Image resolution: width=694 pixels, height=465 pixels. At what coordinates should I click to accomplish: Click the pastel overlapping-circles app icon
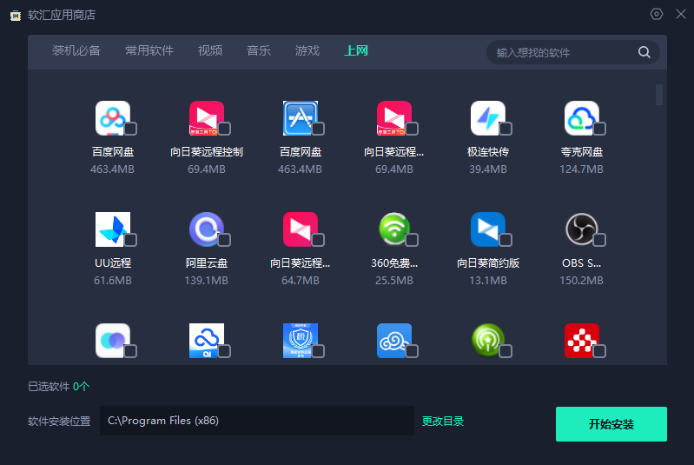pyautogui.click(x=113, y=341)
